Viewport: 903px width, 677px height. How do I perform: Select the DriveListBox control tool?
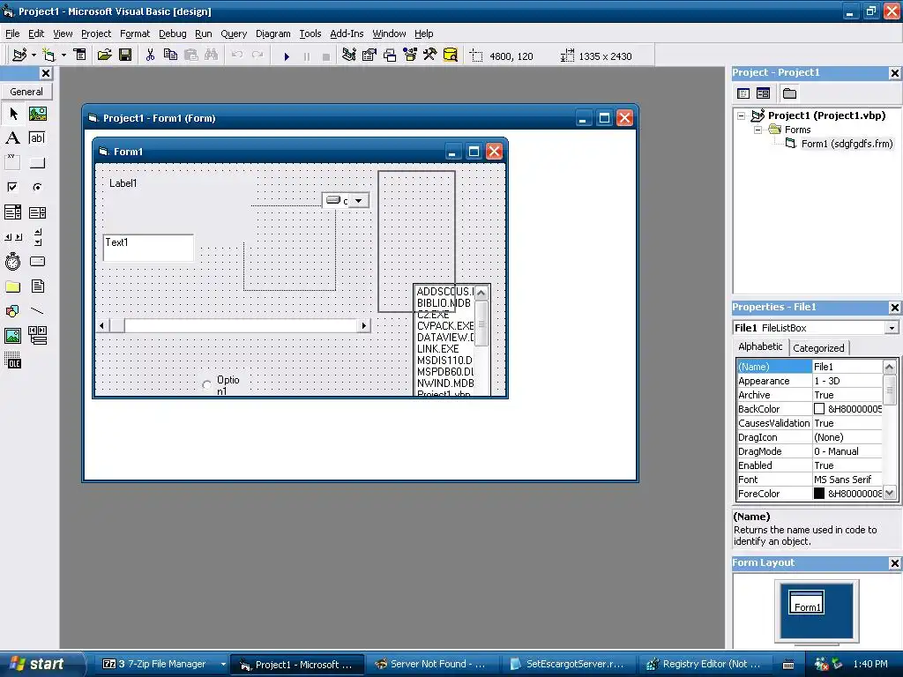(x=37, y=261)
